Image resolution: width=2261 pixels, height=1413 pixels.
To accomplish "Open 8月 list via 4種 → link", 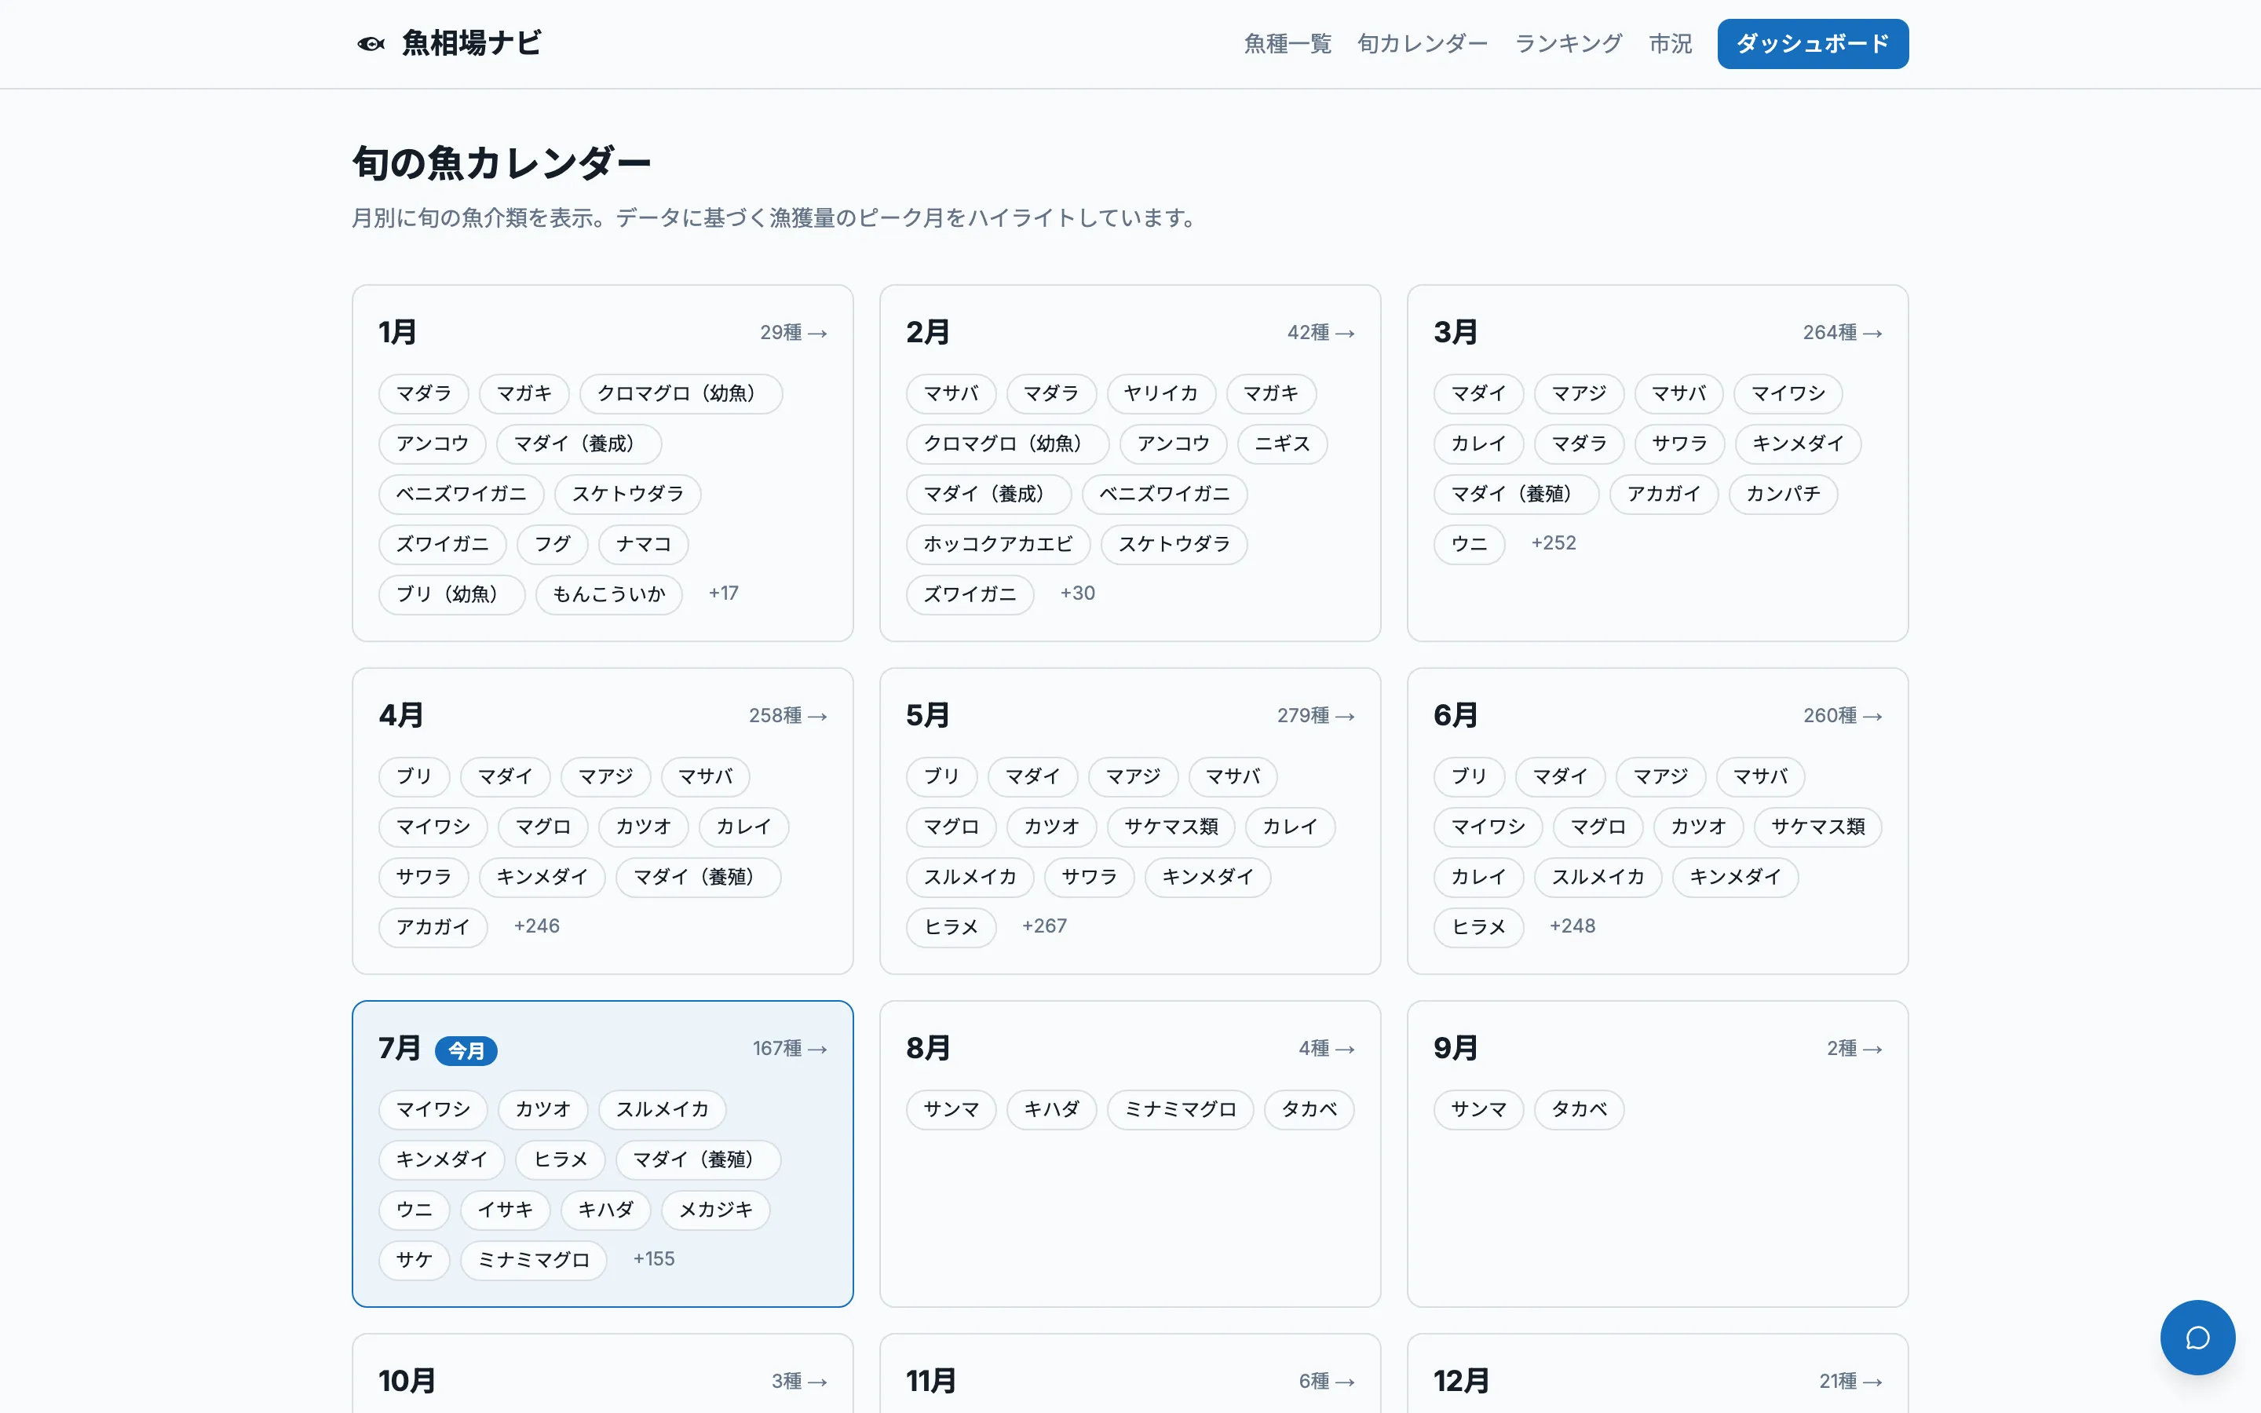I will tap(1326, 1049).
